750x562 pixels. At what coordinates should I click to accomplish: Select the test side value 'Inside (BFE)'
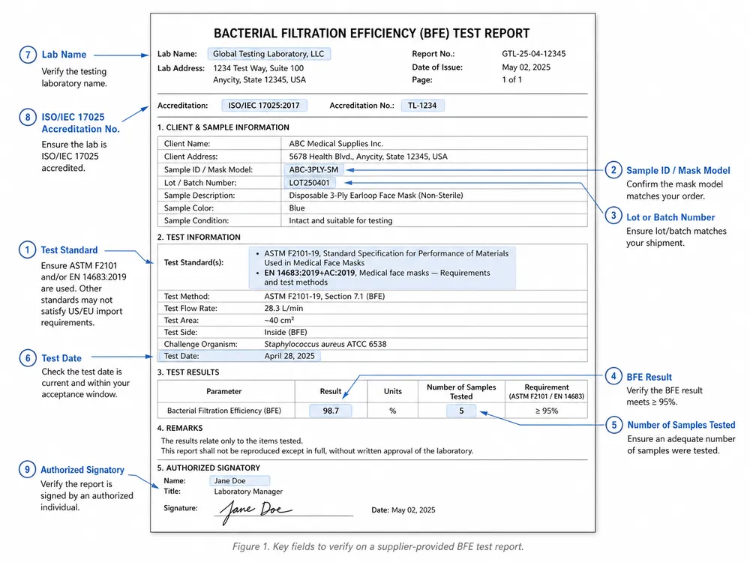(x=286, y=332)
